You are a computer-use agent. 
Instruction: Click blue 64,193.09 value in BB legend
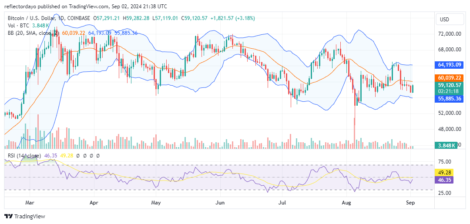click(x=100, y=33)
